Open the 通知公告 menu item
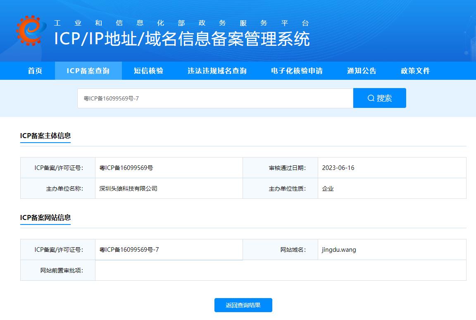 362,71
